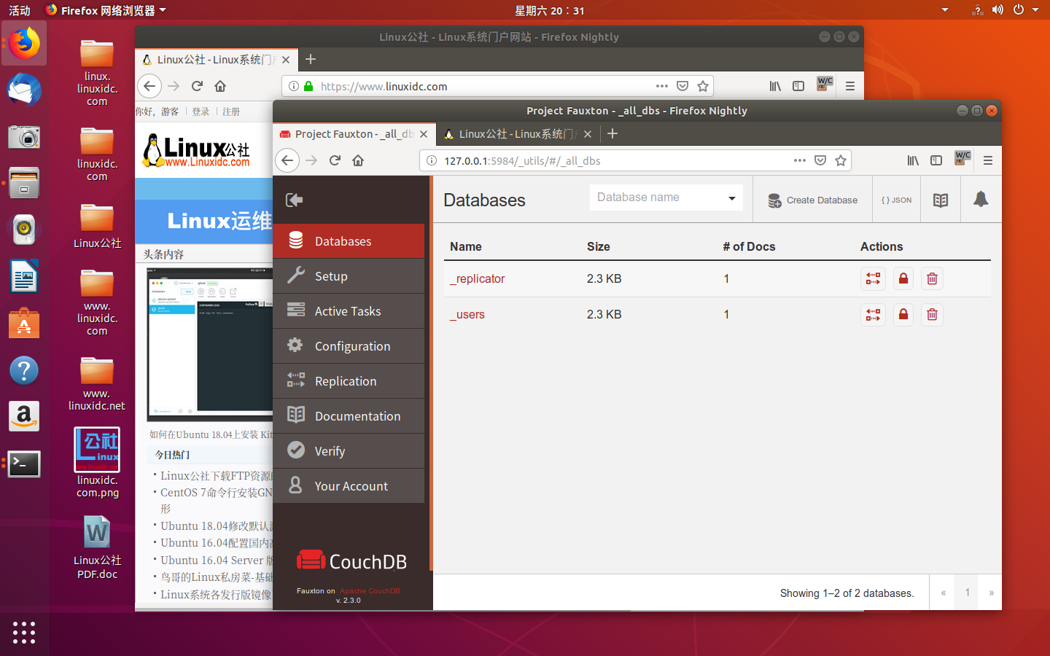Delete the _replicator database via trash icon
Viewport: 1050px width, 656px height.
tap(931, 278)
